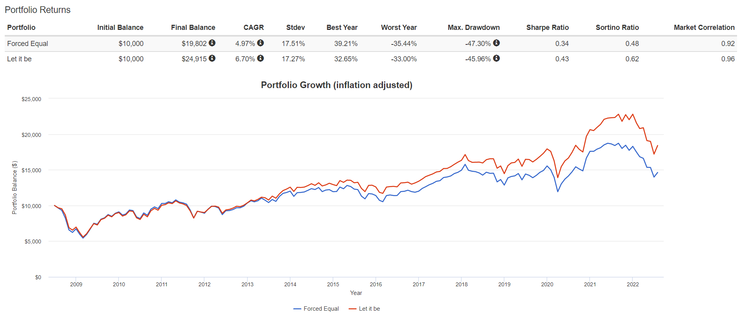Toggle Let it be series in legend

click(x=364, y=309)
